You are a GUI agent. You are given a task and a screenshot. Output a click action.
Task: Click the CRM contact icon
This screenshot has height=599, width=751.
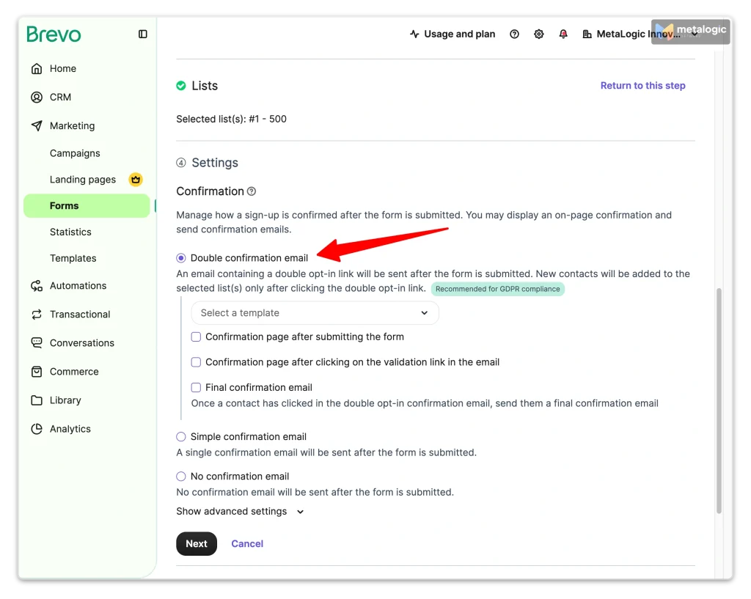37,98
